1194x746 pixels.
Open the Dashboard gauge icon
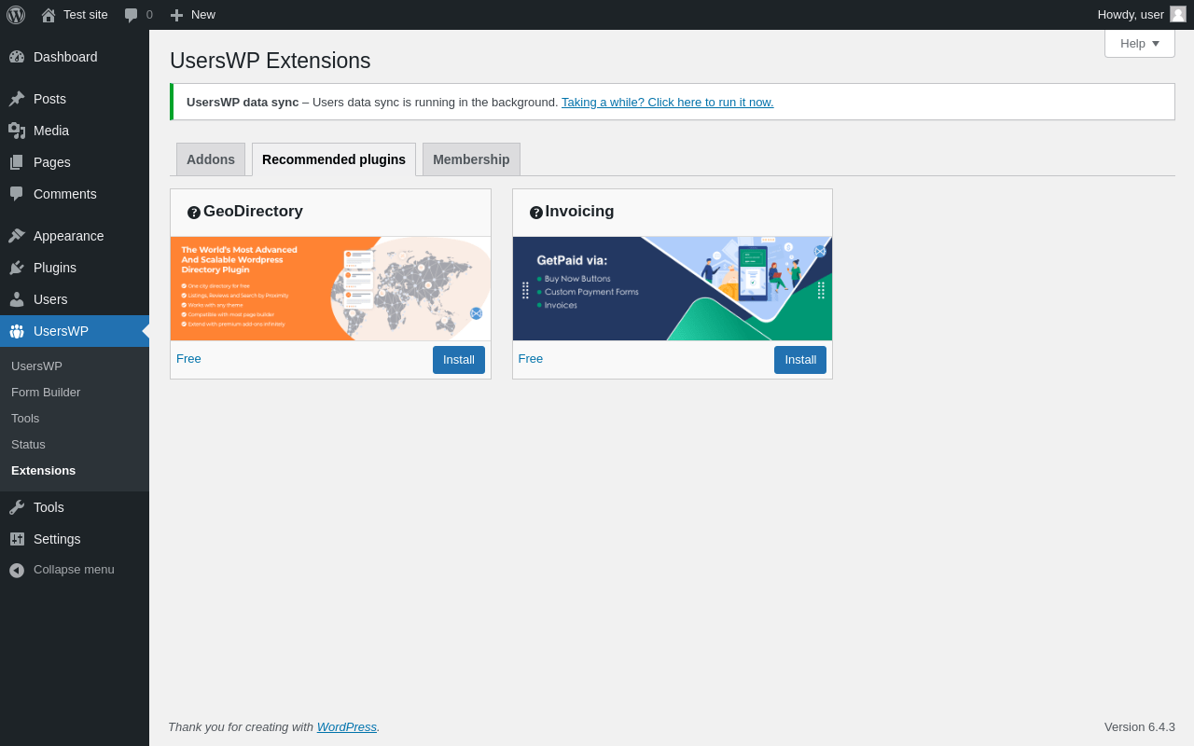(17, 57)
